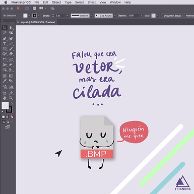The width and height of the screenshot is (194, 194).
Task: Select the Puppet pin tool
Action: coord(11,65)
